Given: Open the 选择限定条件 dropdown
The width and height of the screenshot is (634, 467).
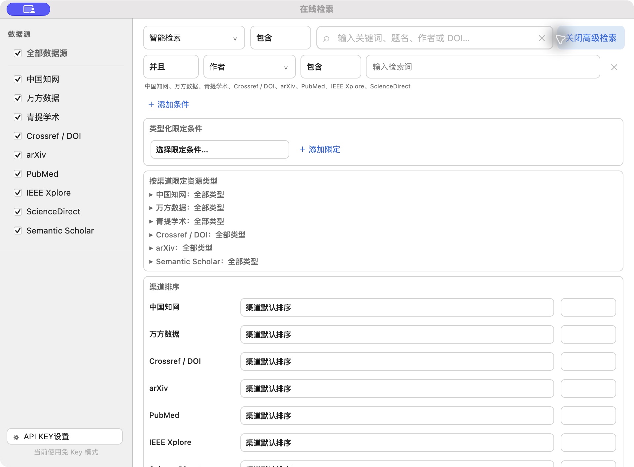Looking at the screenshot, I should point(220,149).
